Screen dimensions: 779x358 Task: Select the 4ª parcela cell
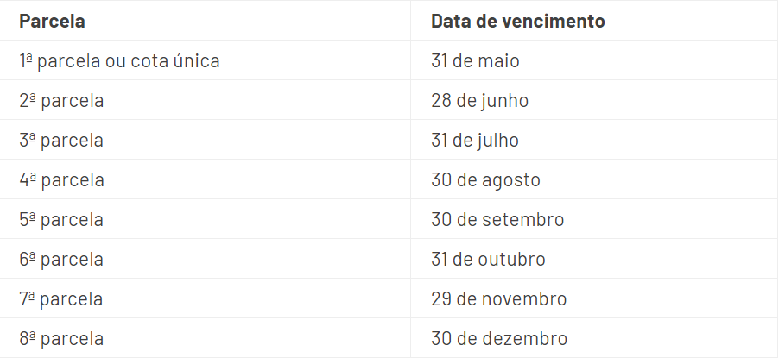point(61,179)
